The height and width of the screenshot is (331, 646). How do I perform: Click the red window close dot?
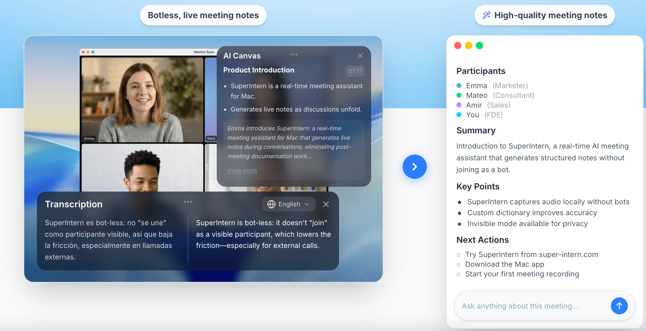point(458,45)
